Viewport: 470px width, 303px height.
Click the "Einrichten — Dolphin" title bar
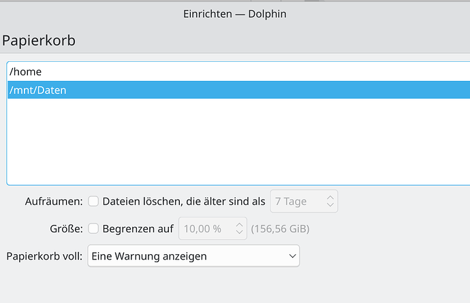pos(234,14)
